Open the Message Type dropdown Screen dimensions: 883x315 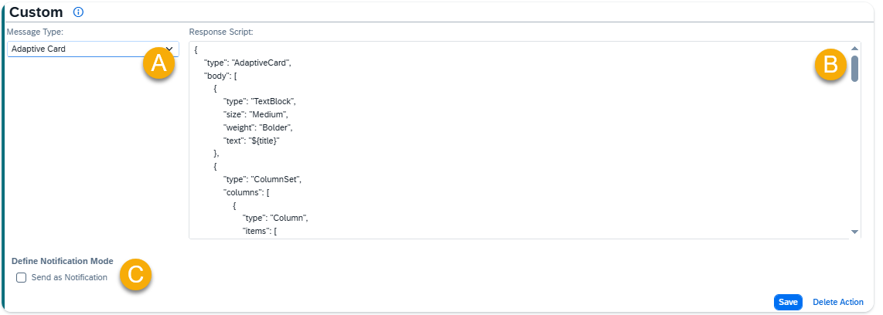[x=93, y=49]
